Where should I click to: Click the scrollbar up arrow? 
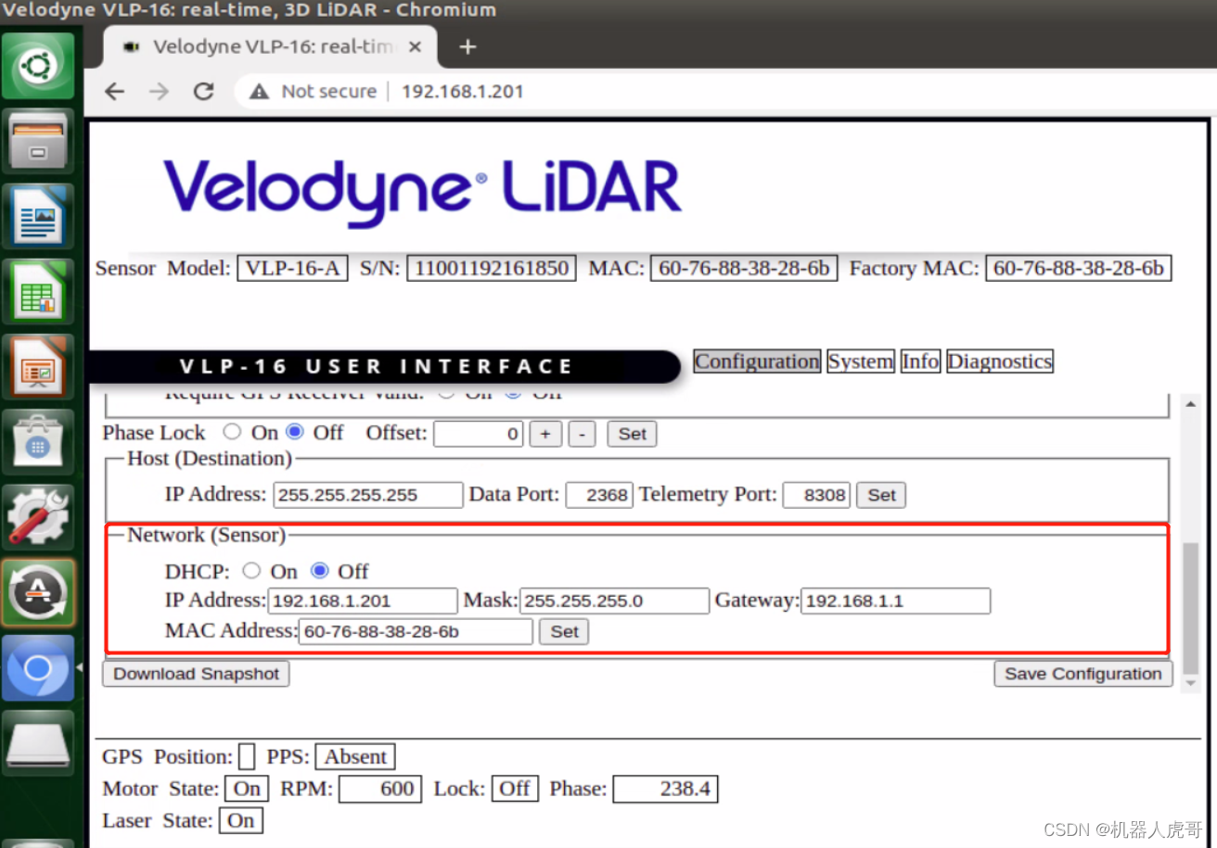pyautogui.click(x=1191, y=405)
